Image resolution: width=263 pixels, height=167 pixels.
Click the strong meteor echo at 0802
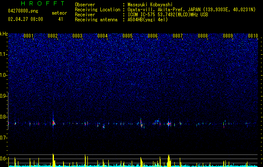pyautogui.click(x=54, y=123)
